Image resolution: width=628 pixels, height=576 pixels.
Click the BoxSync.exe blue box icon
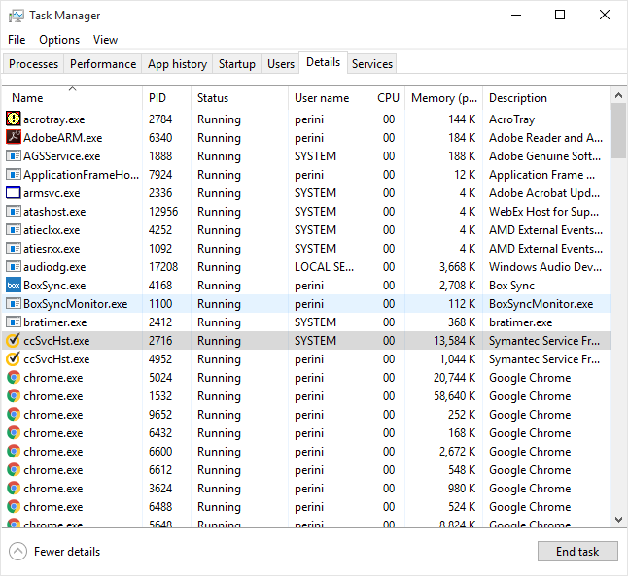click(14, 286)
